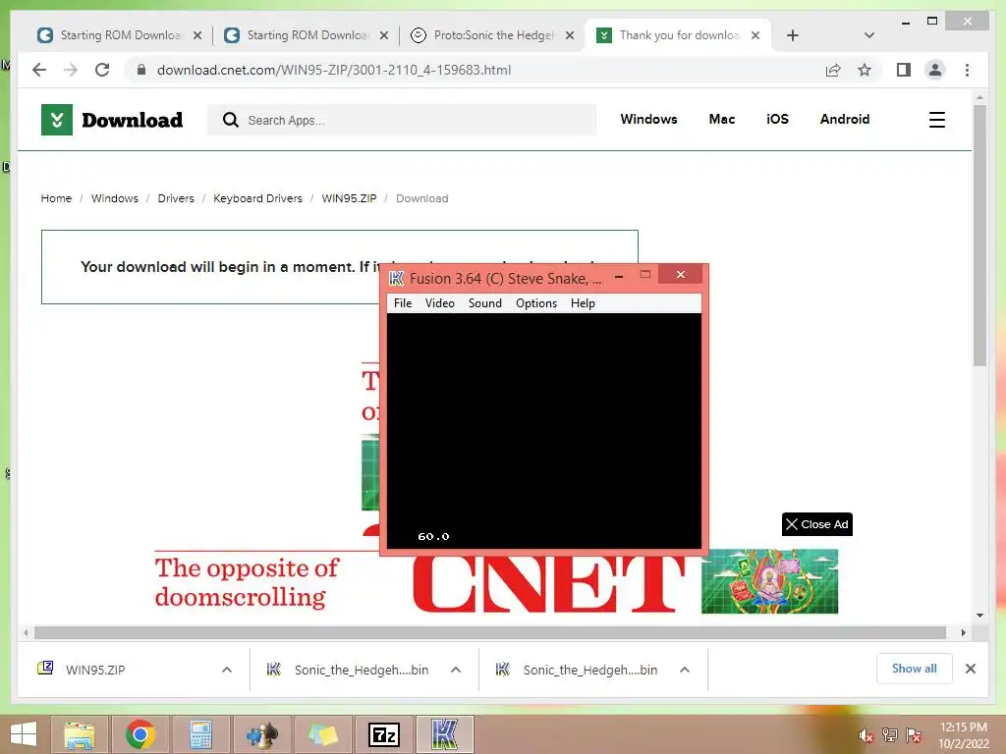Click the Kega Fusion taskbar icon
This screenshot has width=1006, height=754.
445,734
